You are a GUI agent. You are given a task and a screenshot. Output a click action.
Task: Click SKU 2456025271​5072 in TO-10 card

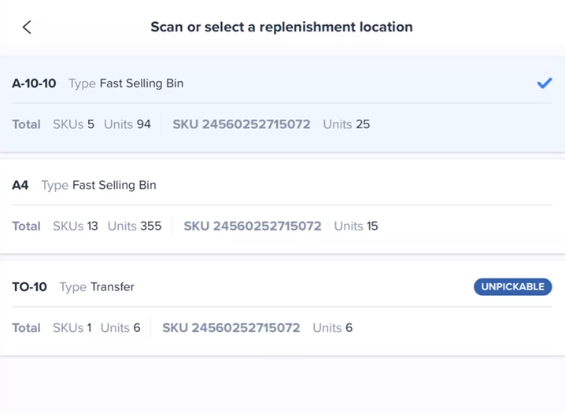click(231, 328)
